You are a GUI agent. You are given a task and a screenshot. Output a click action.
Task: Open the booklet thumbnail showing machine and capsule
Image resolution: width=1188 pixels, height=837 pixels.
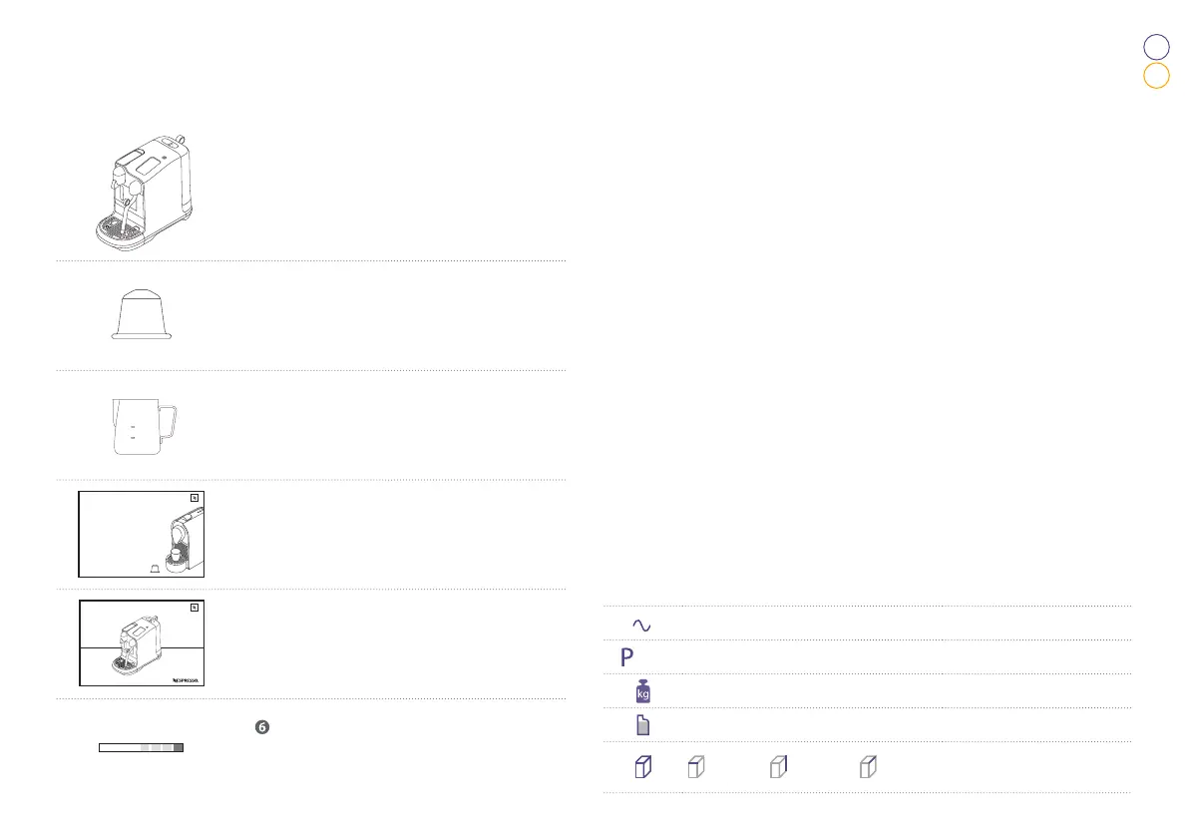(141, 535)
